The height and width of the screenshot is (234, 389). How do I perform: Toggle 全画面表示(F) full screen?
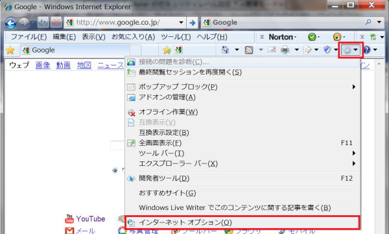point(242,143)
